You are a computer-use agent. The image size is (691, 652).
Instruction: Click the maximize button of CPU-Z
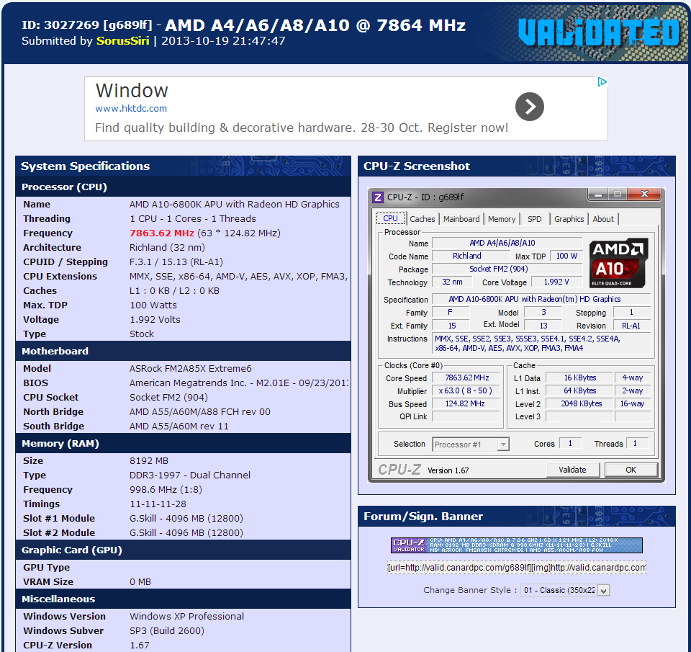click(x=618, y=195)
